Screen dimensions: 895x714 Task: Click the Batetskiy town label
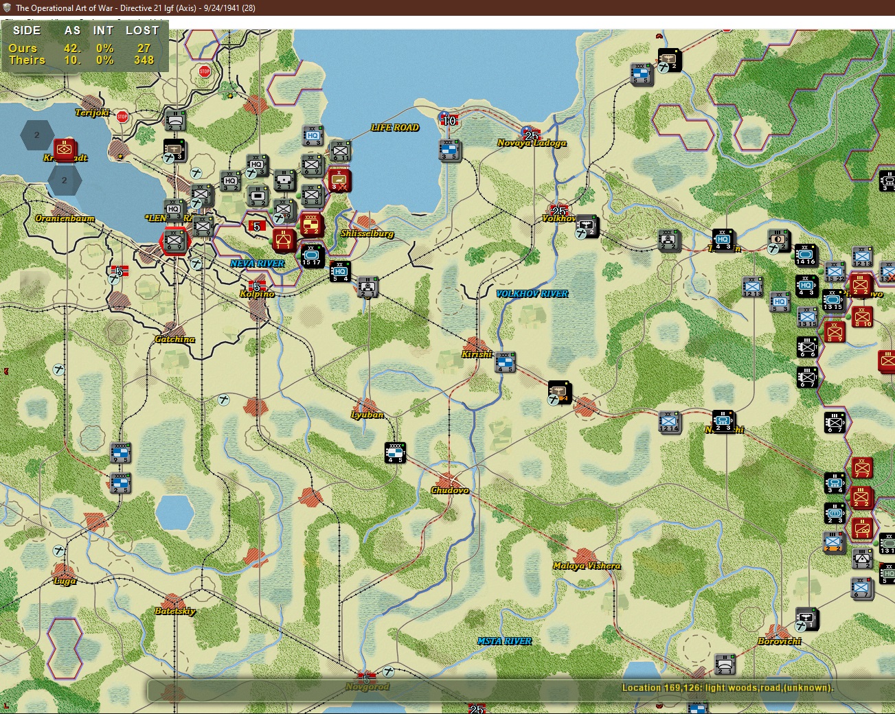pyautogui.click(x=174, y=611)
